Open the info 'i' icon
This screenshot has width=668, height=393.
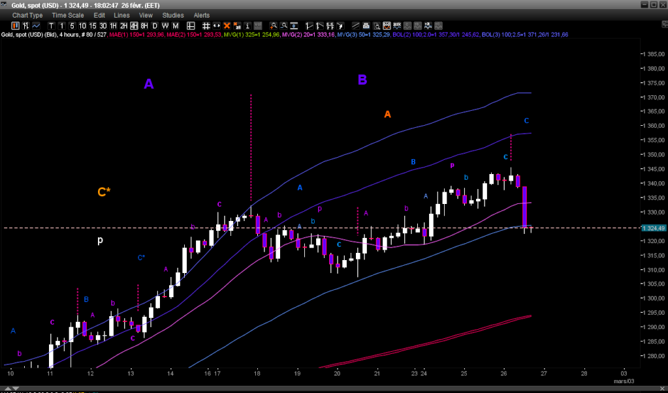(x=247, y=25)
